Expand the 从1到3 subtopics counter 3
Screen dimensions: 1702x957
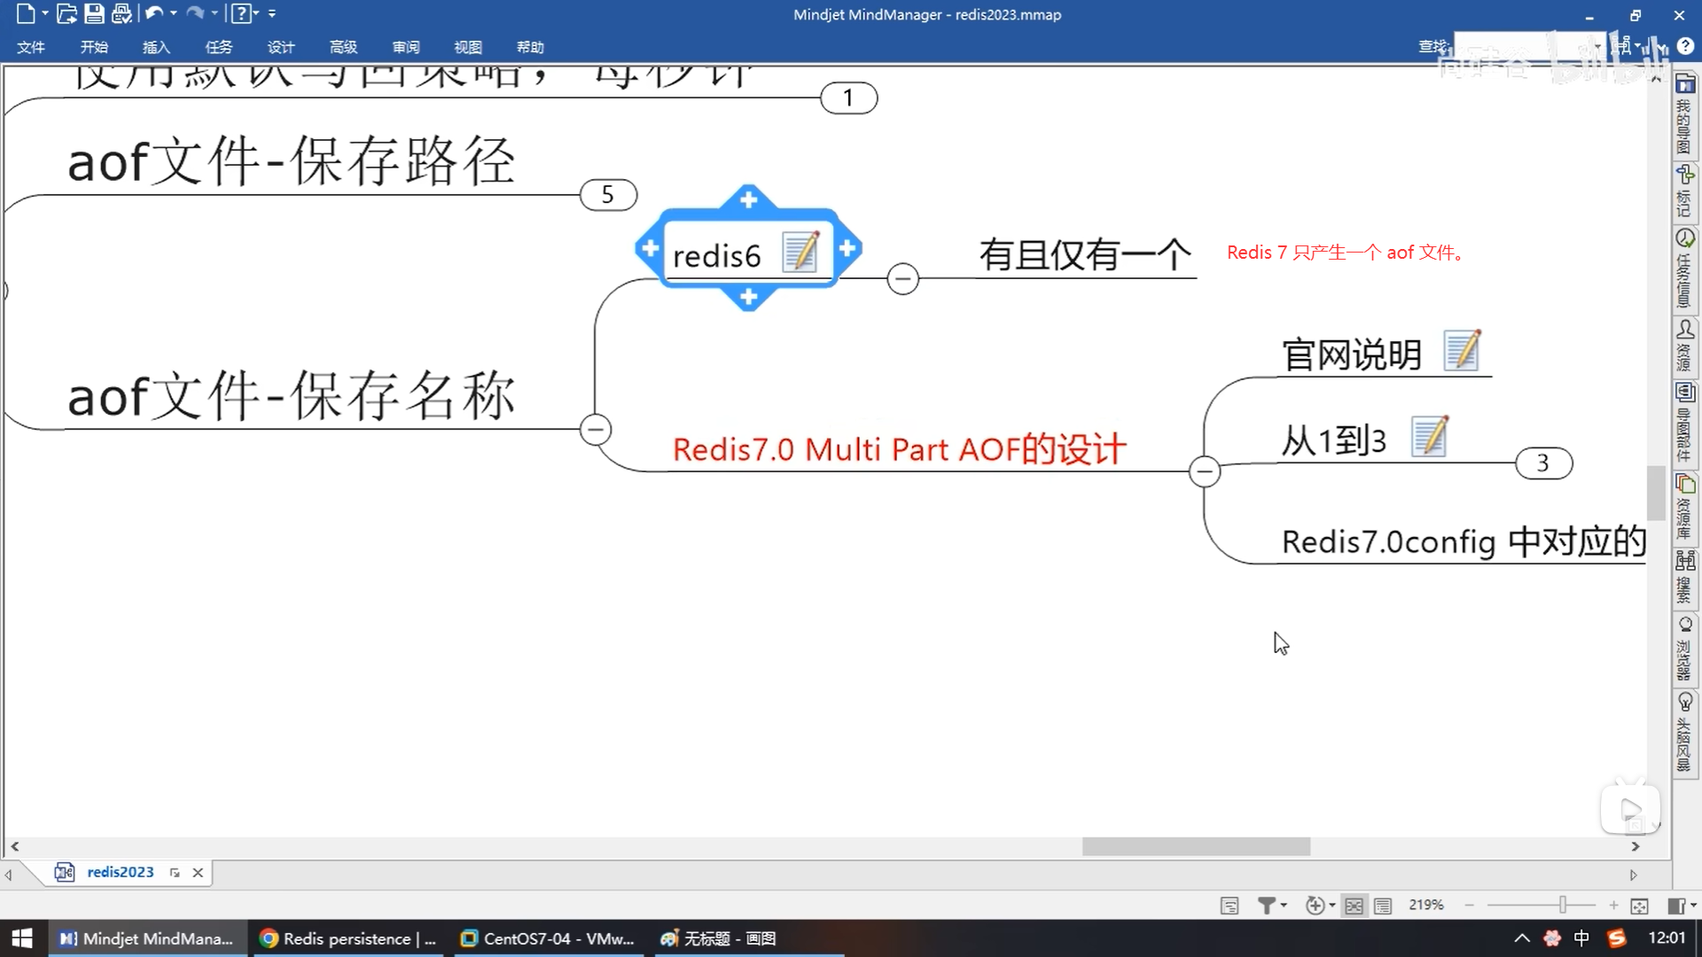point(1543,463)
